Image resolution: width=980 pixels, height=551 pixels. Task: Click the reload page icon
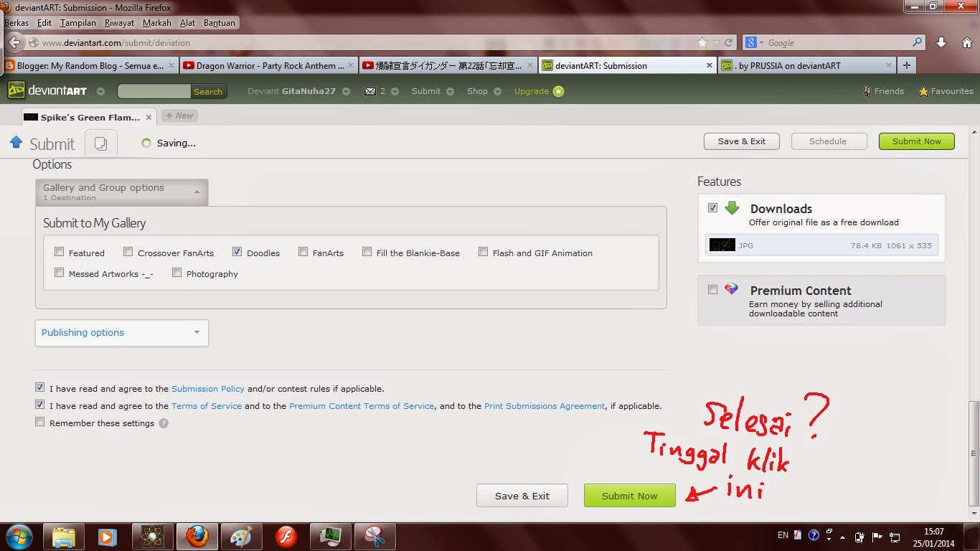(x=729, y=43)
